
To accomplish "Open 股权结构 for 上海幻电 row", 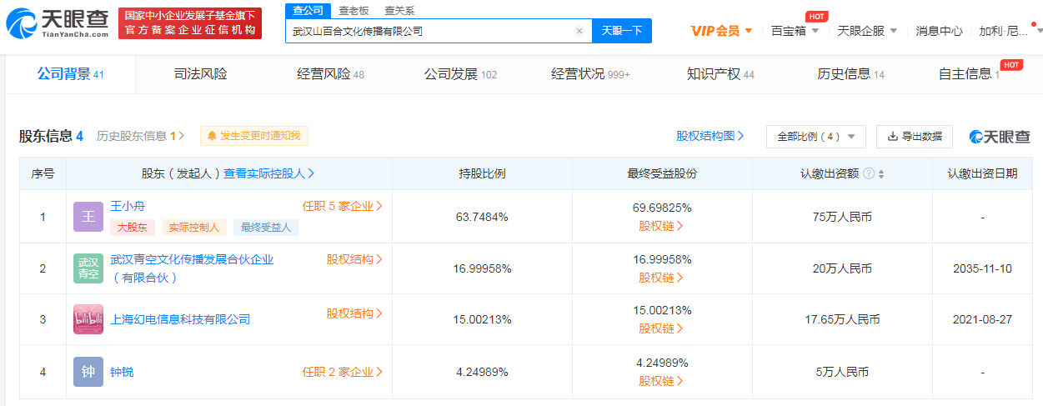I will click(x=354, y=313).
